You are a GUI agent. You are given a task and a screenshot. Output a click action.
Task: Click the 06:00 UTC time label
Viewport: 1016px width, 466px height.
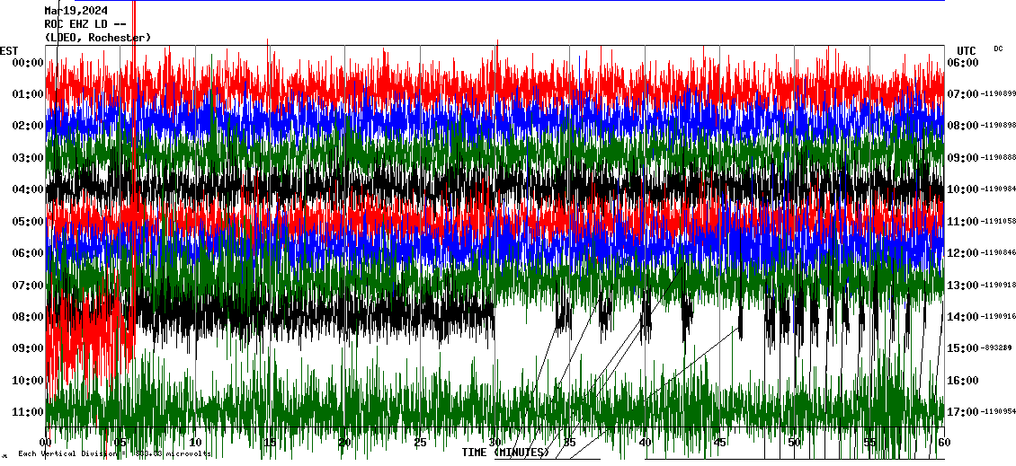[x=963, y=63]
